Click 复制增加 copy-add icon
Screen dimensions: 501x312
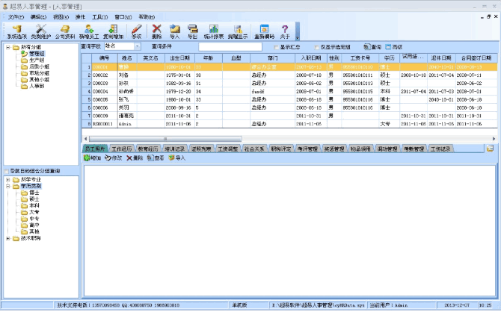113,32
